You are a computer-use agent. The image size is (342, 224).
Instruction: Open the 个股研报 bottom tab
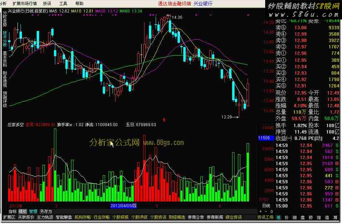click(x=120, y=217)
